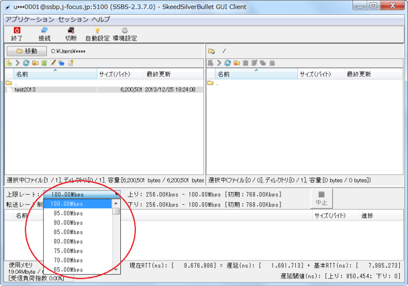Open 自動設定 (Auto settings) lightbulb icon

click(x=97, y=34)
